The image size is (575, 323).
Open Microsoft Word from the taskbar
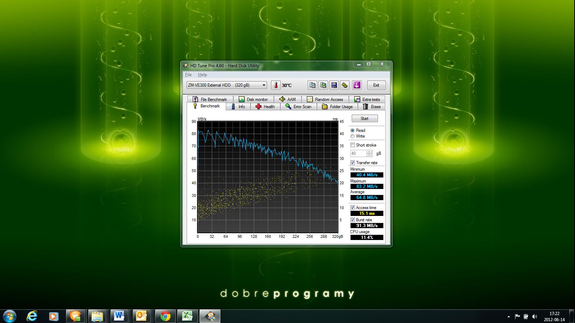(119, 316)
